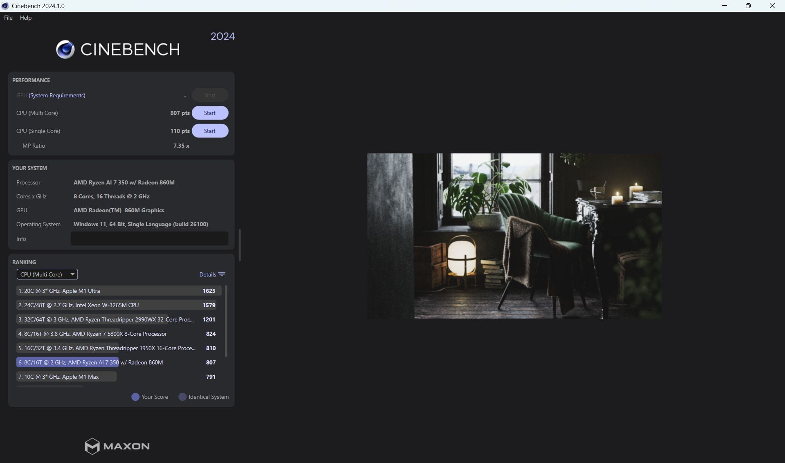
Task: Click the Maxon logo icon
Action: pos(92,446)
